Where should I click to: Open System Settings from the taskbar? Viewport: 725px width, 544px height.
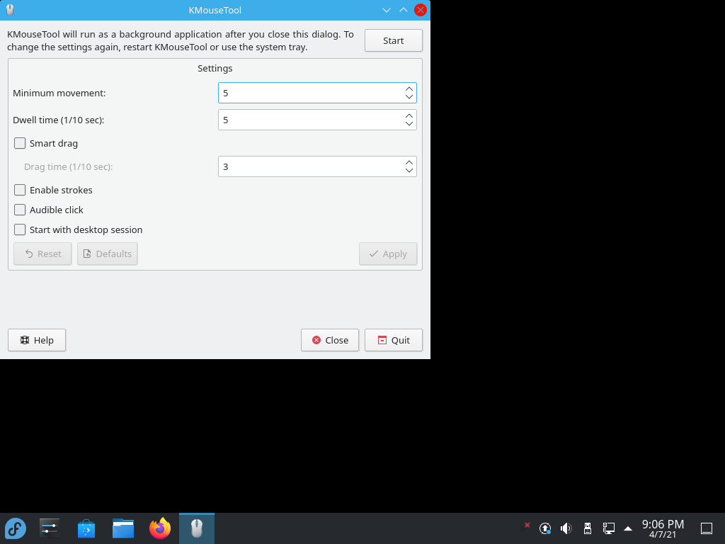pos(50,528)
